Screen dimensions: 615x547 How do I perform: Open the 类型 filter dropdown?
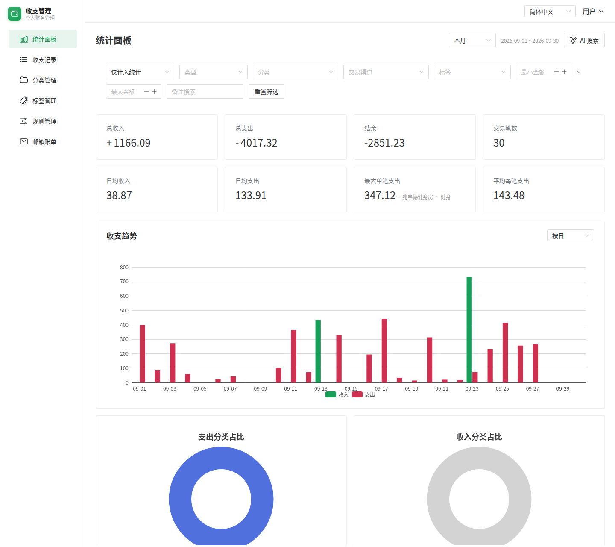coord(214,72)
